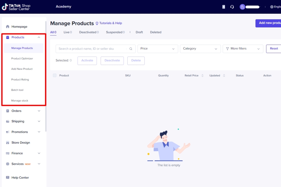Image resolution: width=281 pixels, height=187 pixels.
Task: Switch to the Deleted tab
Action: [x=156, y=32]
